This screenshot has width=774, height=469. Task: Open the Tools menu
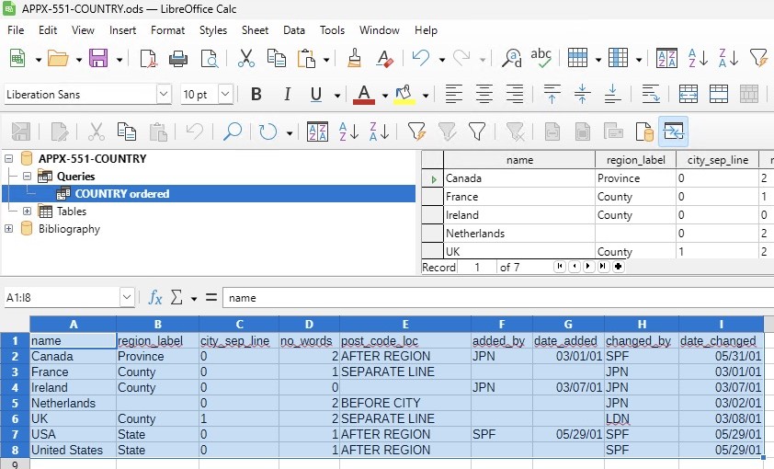point(332,30)
